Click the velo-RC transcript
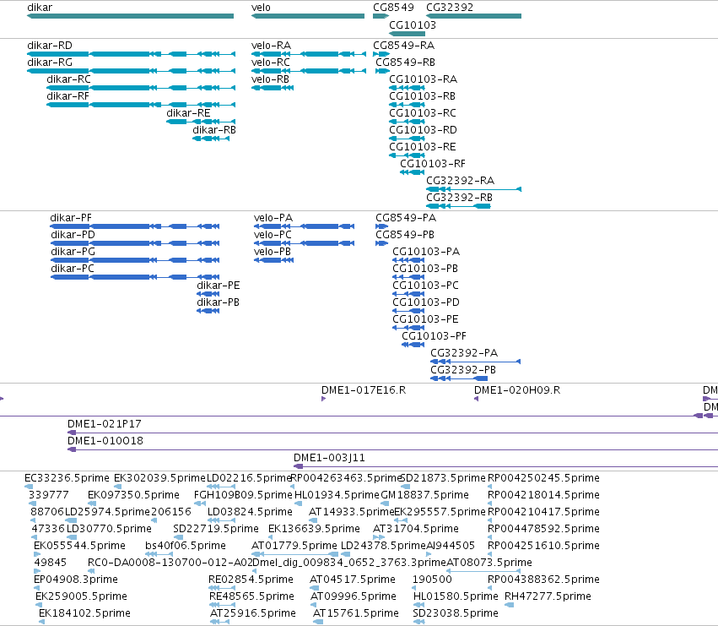The height and width of the screenshot is (626, 718). click(x=309, y=71)
